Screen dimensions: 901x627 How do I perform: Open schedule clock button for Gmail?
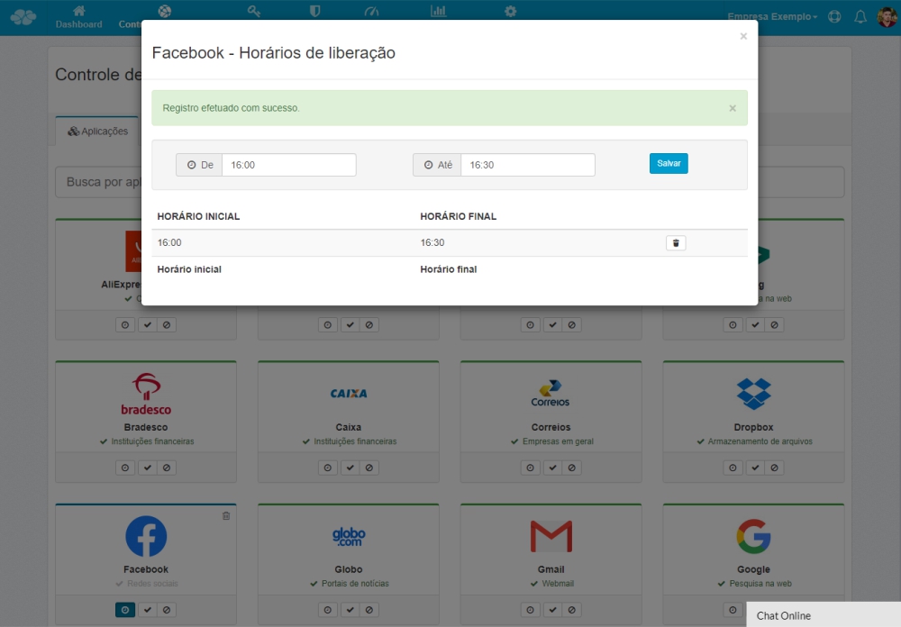click(531, 610)
